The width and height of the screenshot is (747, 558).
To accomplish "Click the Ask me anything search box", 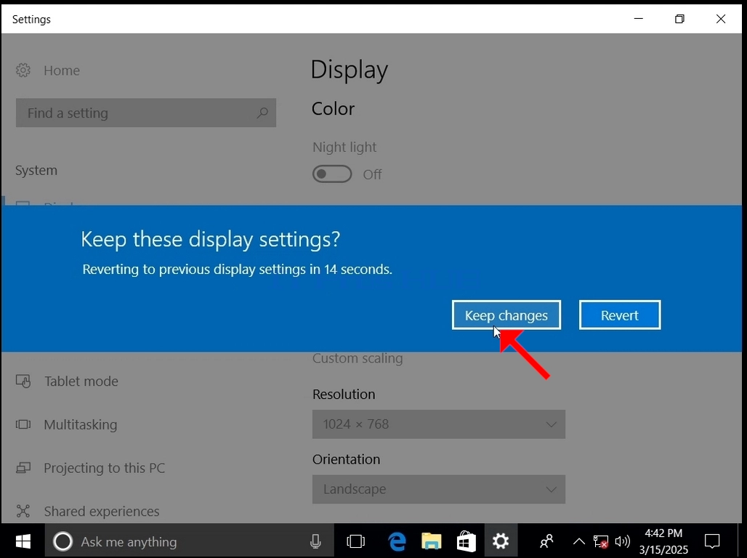I will 189,541.
